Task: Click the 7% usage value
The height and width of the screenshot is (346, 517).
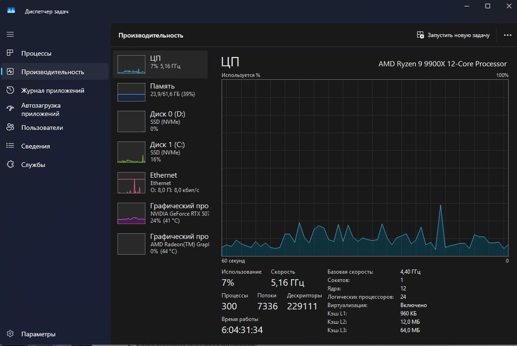Action: 228,282
